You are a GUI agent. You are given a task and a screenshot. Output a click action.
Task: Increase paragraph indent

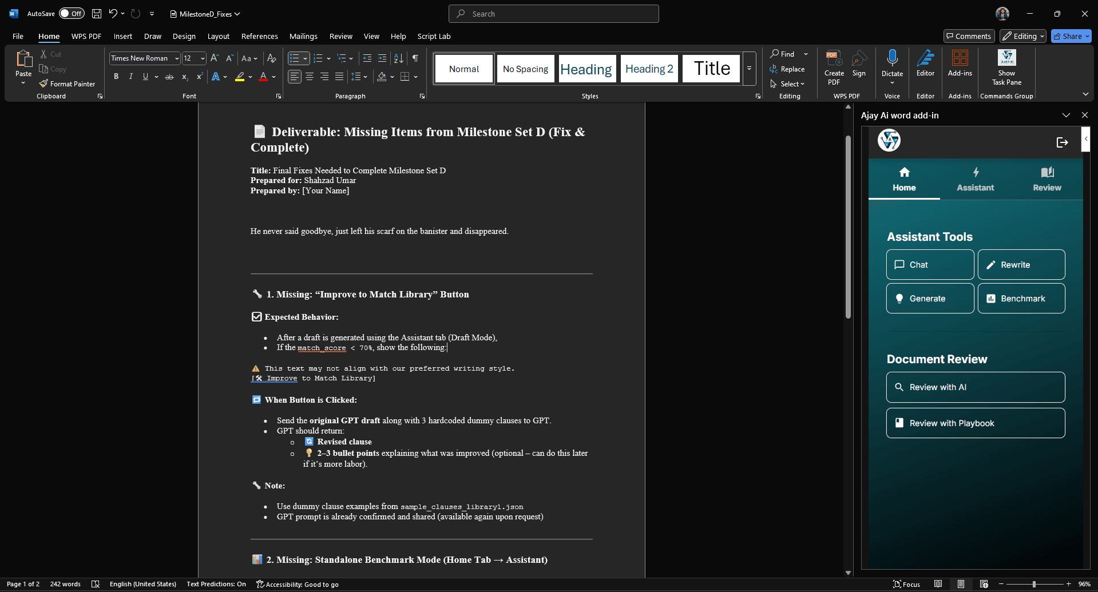point(382,58)
